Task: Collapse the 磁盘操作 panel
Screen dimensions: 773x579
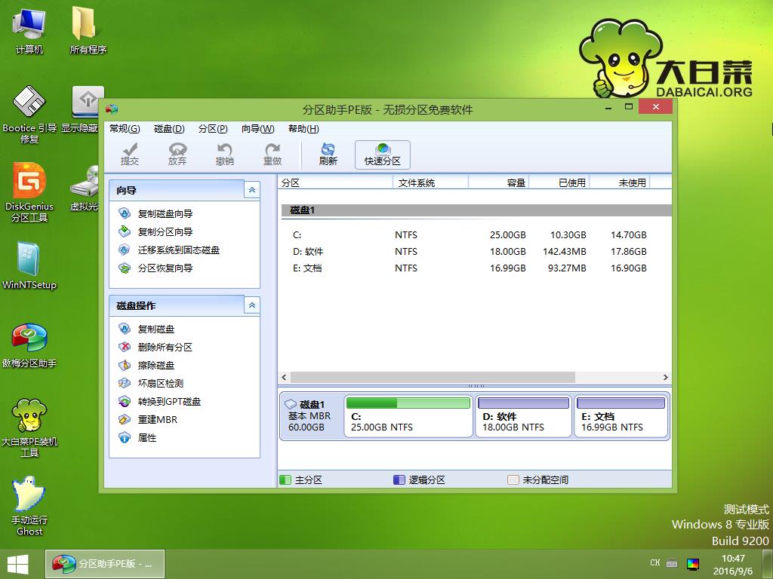Action: coord(251,305)
